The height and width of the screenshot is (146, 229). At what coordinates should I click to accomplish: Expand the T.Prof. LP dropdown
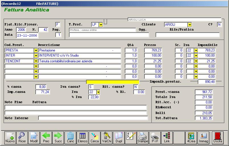tap(101, 25)
